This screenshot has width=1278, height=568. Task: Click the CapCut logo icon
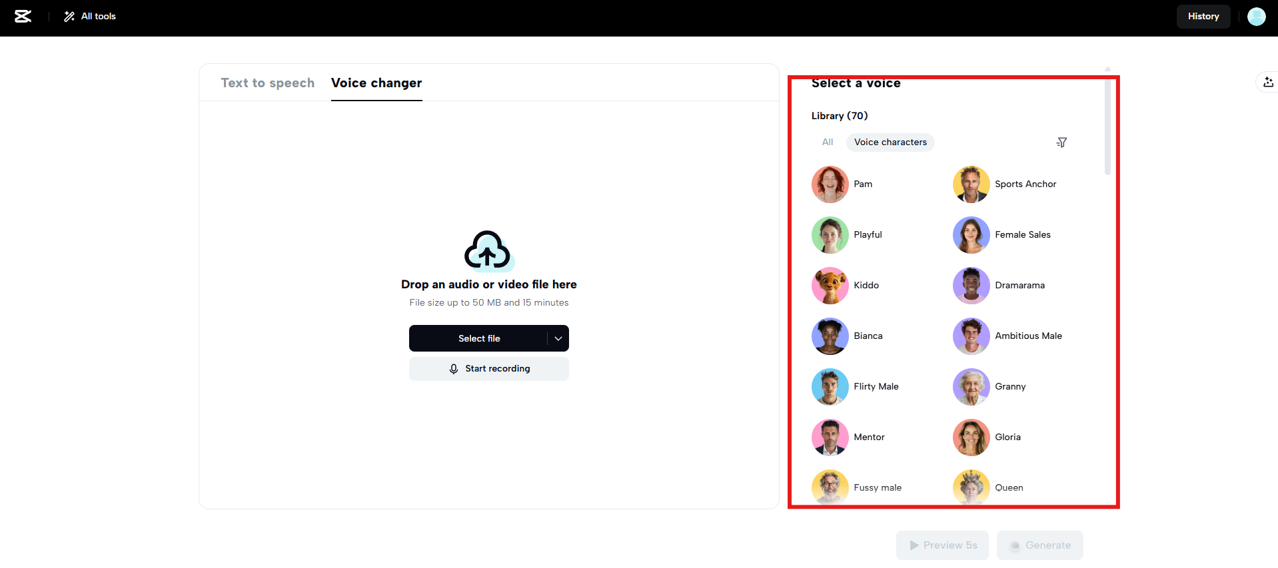23,17
